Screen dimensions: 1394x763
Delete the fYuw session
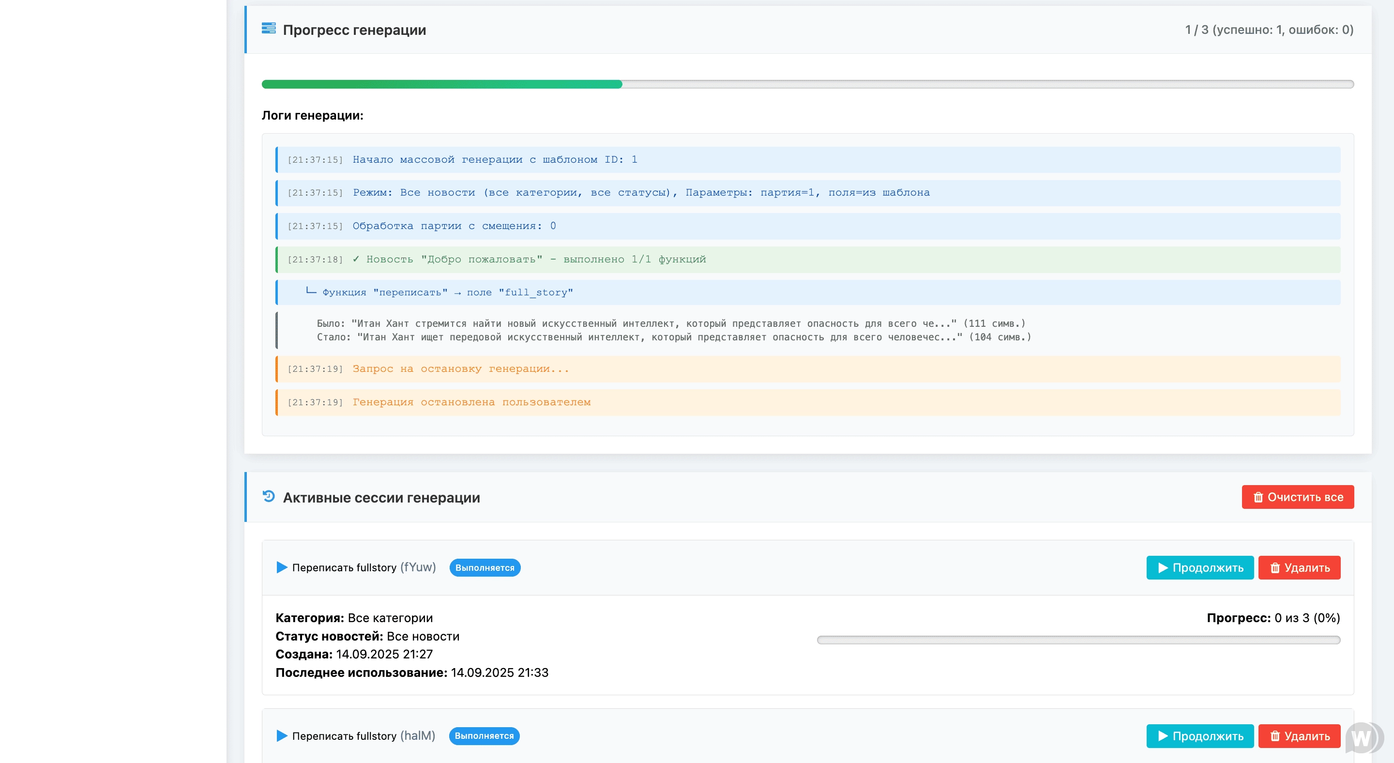pyautogui.click(x=1299, y=567)
